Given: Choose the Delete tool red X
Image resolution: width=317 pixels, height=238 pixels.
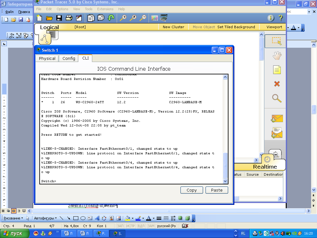Looking at the screenshot, I should pyautogui.click(x=277, y=84).
